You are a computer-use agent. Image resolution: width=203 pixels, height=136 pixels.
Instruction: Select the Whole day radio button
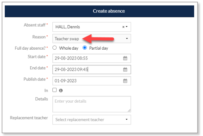54,48
